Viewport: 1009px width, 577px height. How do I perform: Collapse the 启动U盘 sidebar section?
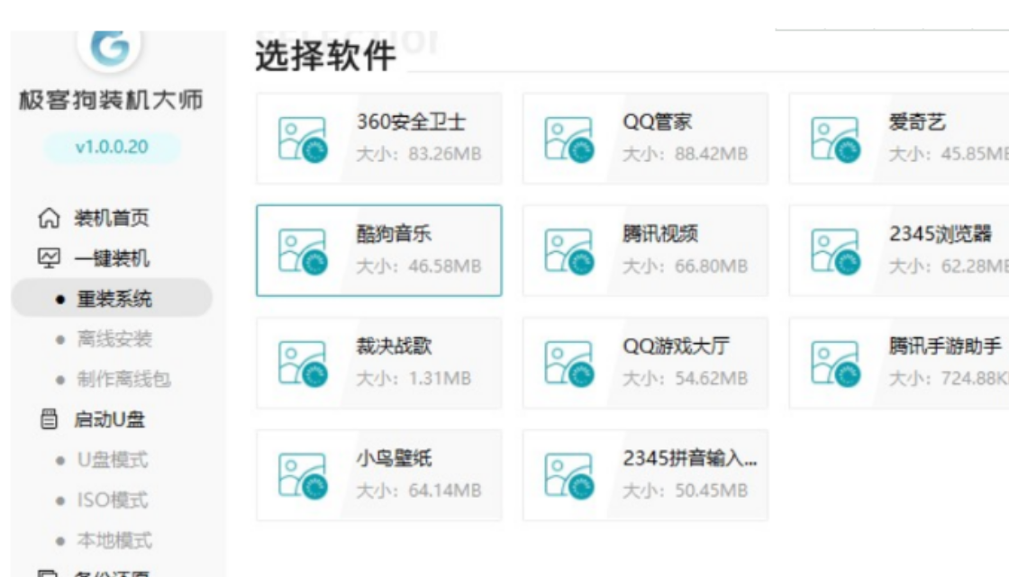pos(108,419)
